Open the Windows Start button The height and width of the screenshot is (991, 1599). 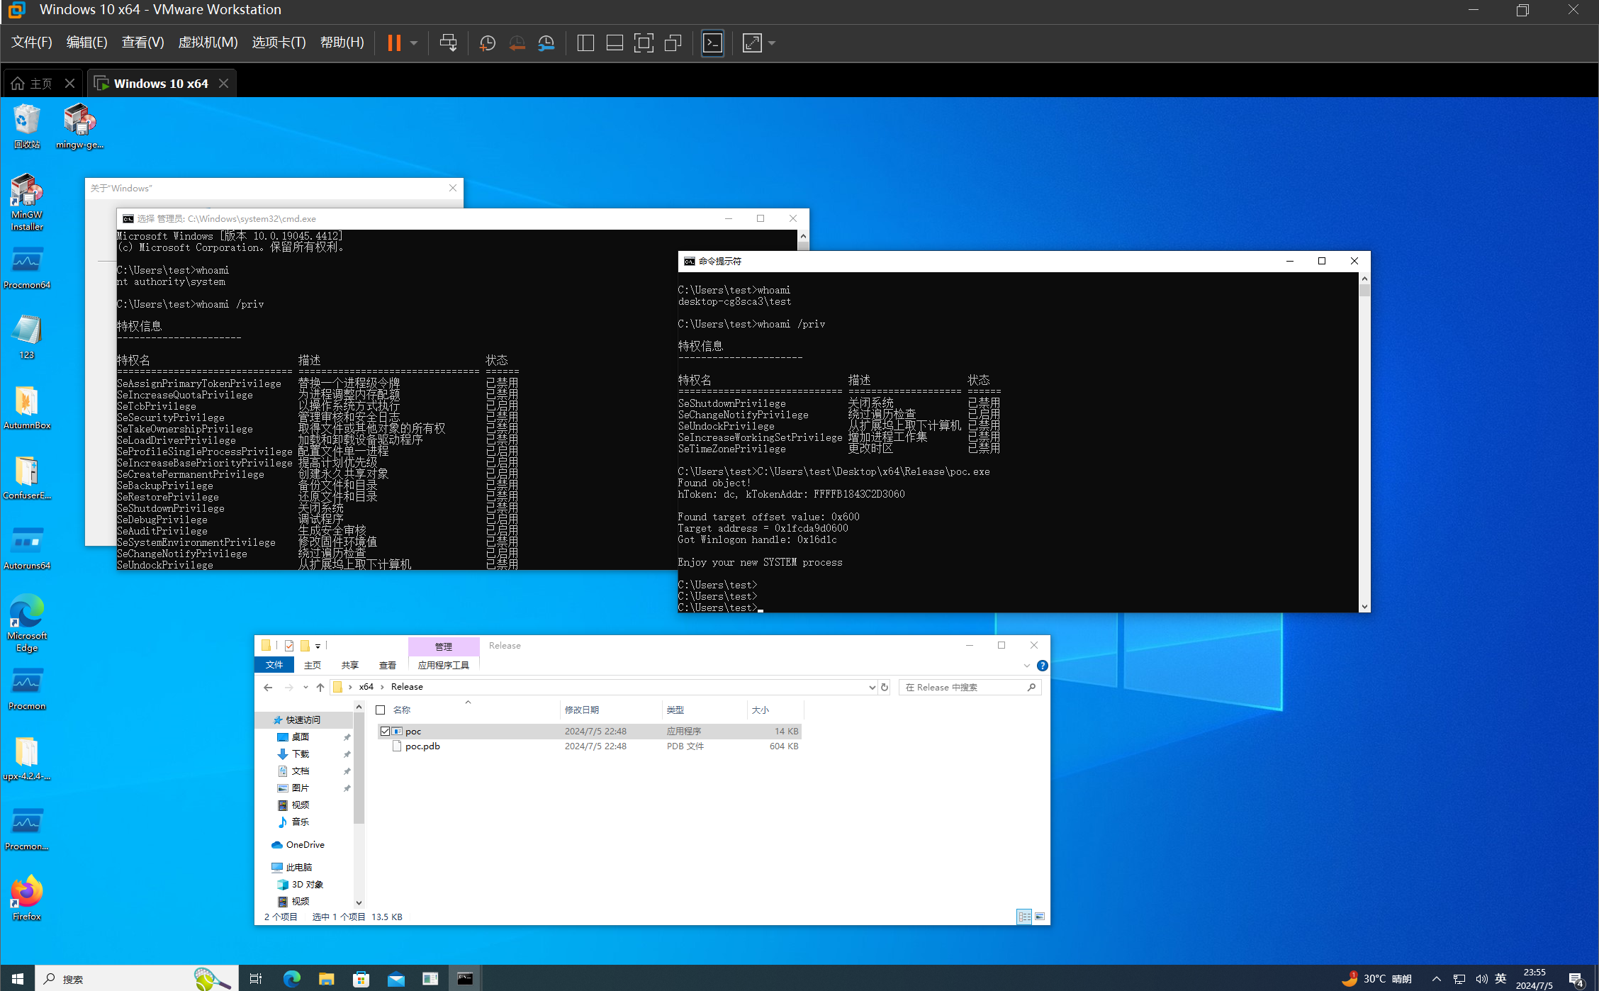coord(18,979)
